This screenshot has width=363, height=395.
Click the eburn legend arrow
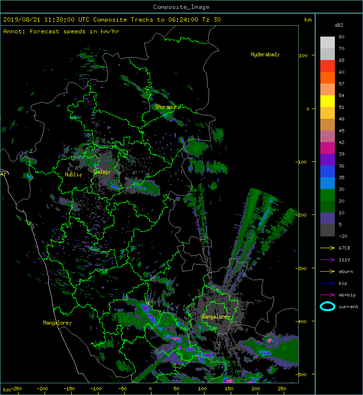pyautogui.click(x=327, y=272)
